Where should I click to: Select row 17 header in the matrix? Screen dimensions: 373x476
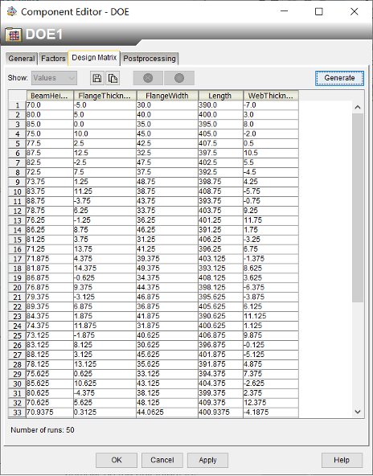coord(18,259)
